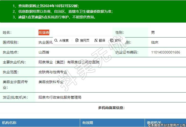Viewport: 186px width, 127px height.
Task: Click the 翻译 translate icon
Action: click(x=96, y=41)
